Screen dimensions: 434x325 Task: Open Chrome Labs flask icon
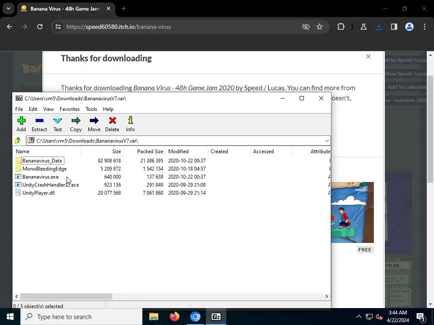[x=363, y=27]
